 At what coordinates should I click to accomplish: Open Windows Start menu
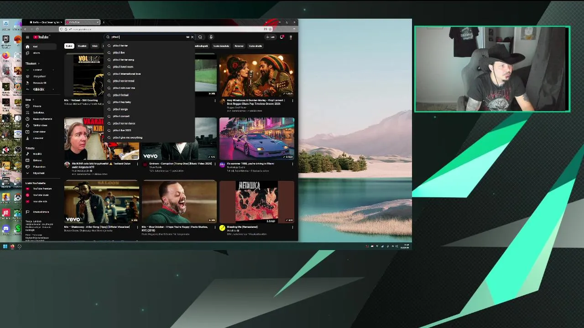(5, 246)
